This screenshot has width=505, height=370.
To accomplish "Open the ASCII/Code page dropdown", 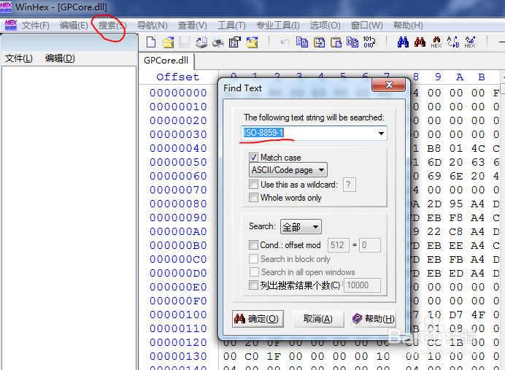I will (288, 170).
